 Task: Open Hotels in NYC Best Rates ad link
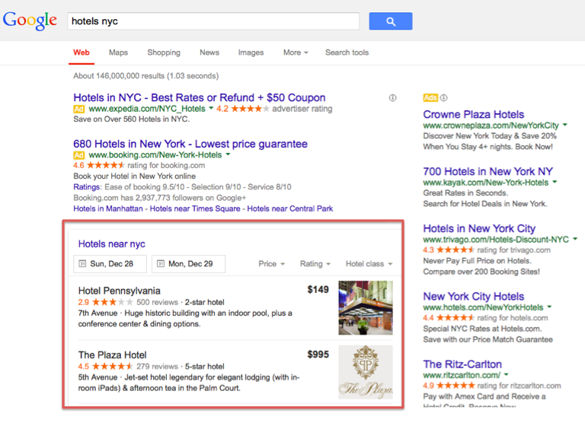(200, 97)
